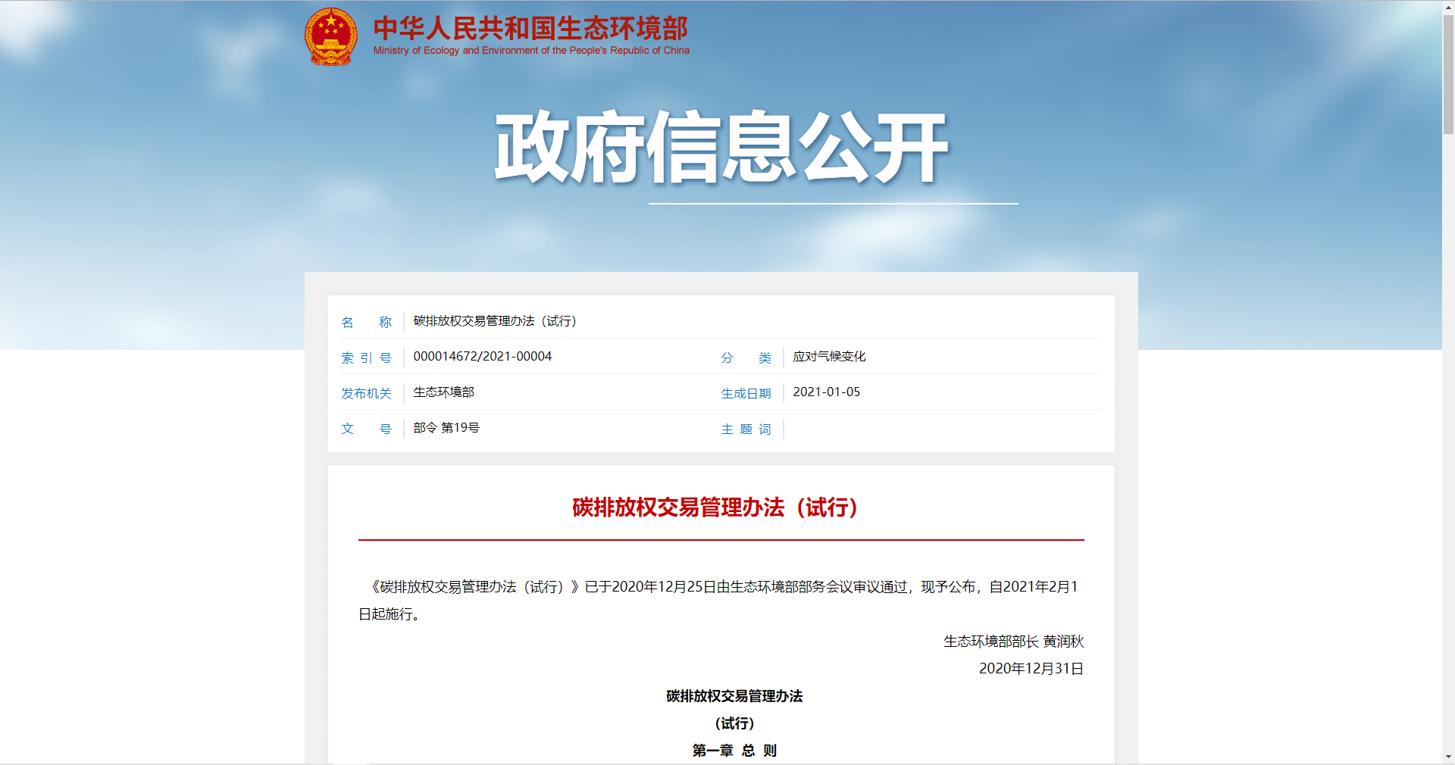
Task: Click the 发布机关 label
Action: coord(366,393)
